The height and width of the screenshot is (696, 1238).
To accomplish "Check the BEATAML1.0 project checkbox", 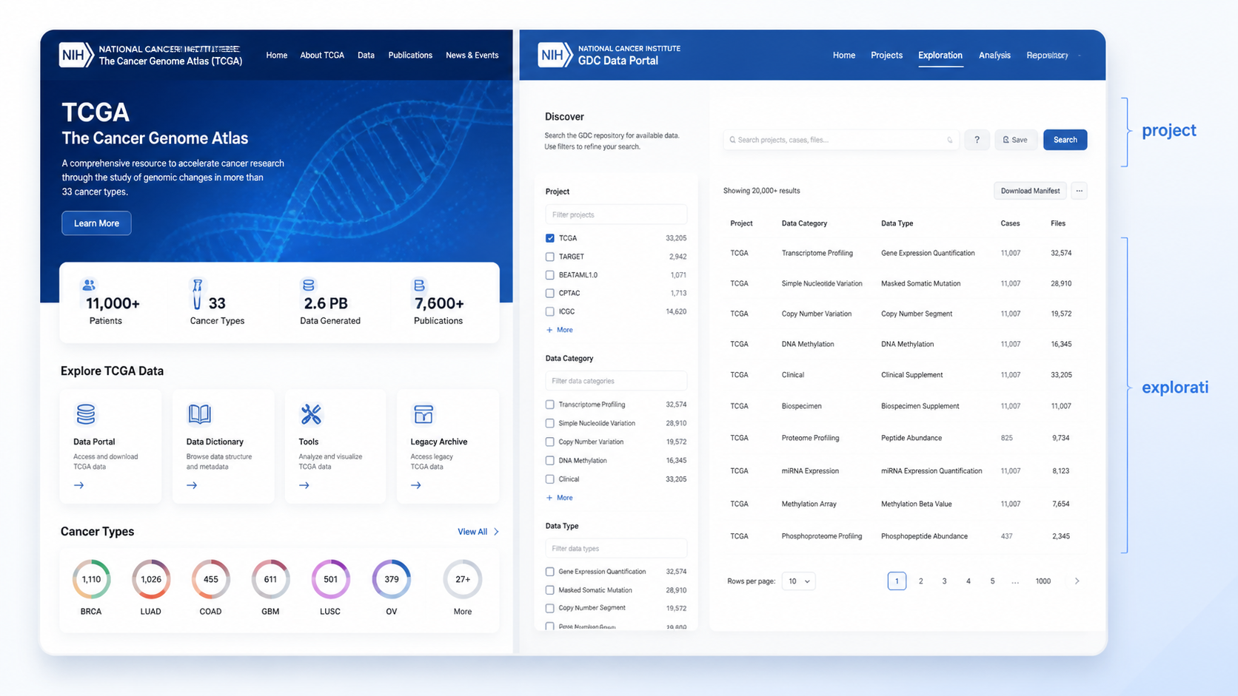I will [549, 275].
